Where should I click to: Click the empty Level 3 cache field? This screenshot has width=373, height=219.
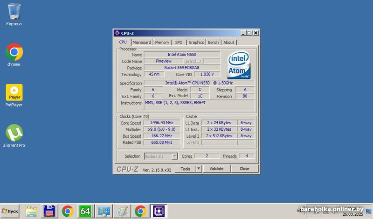219,142
